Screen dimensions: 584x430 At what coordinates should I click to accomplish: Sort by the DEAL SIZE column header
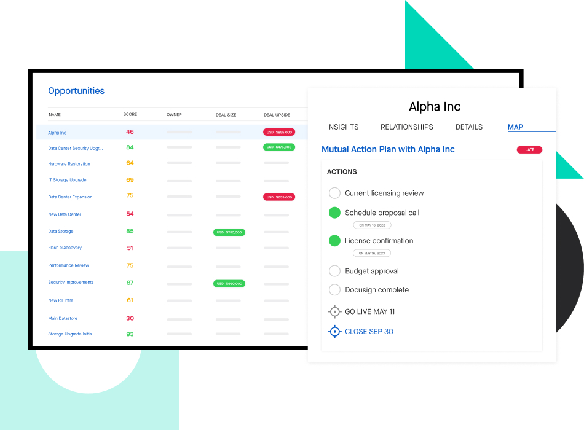(226, 115)
